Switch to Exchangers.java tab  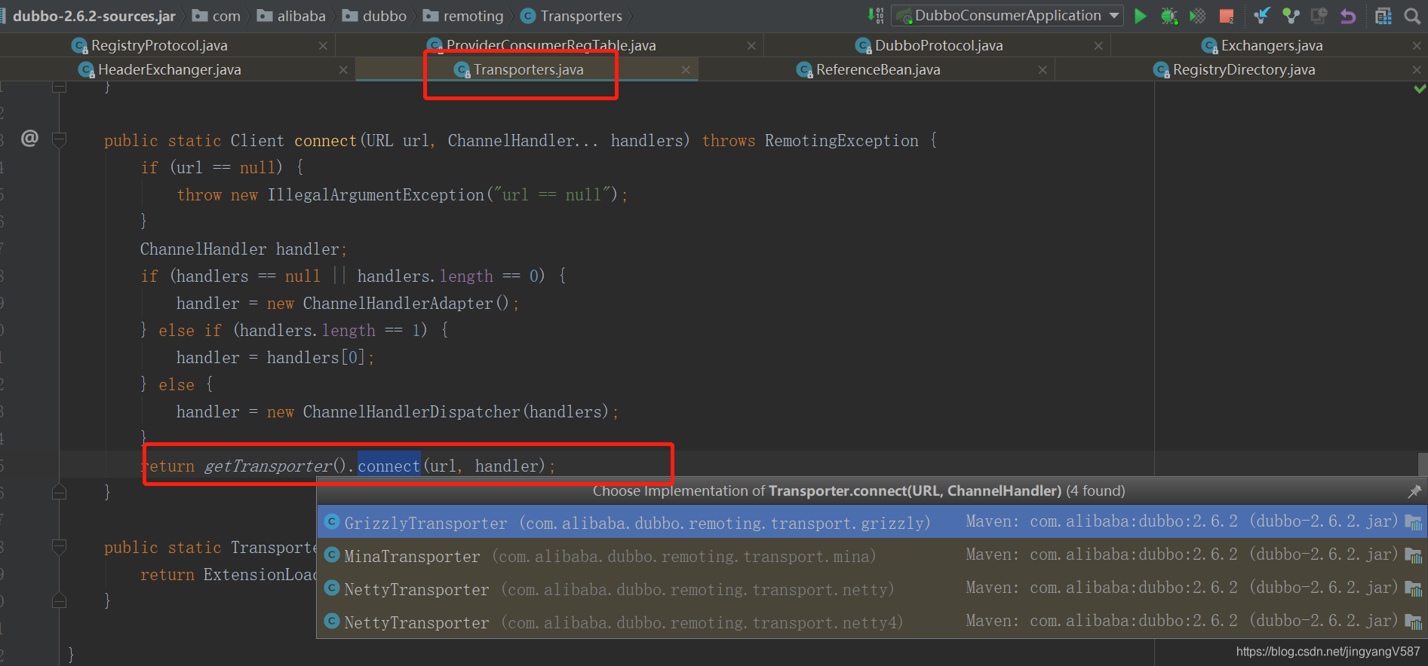click(1272, 45)
